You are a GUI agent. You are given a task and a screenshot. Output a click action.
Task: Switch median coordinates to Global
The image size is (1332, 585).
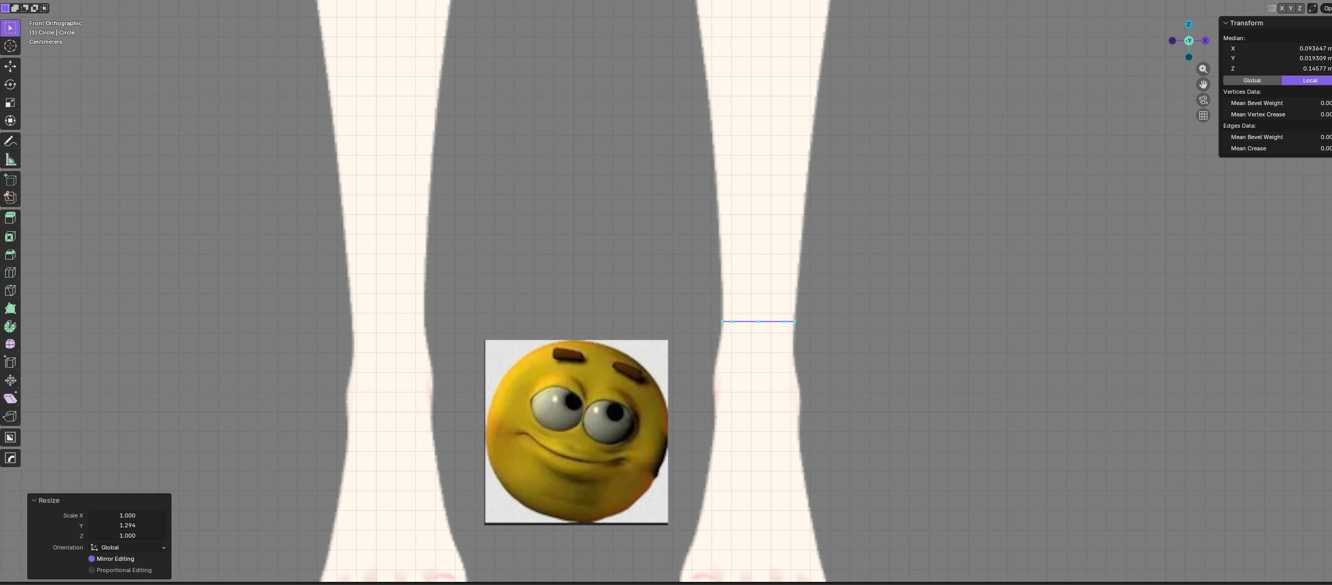point(1252,80)
